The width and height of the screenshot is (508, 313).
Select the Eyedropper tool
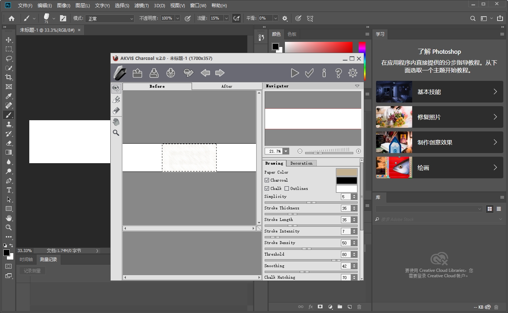9,96
